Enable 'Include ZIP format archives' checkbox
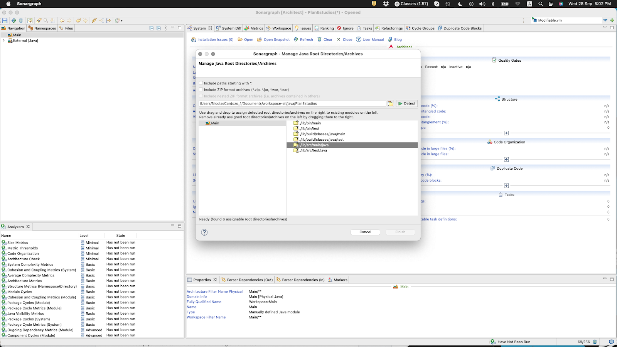 [x=201, y=89]
